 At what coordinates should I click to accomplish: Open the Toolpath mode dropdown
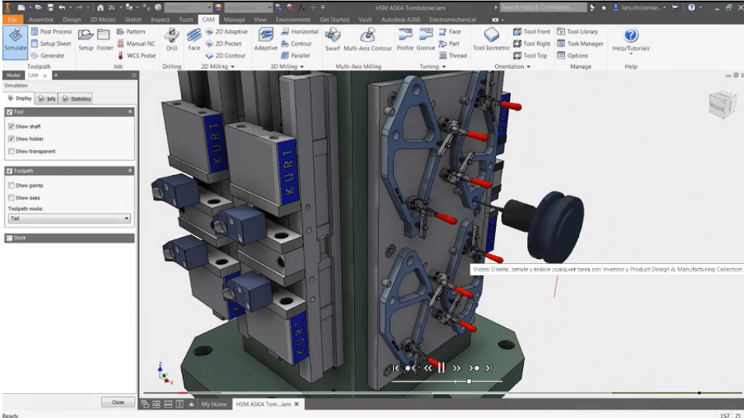[x=69, y=218]
